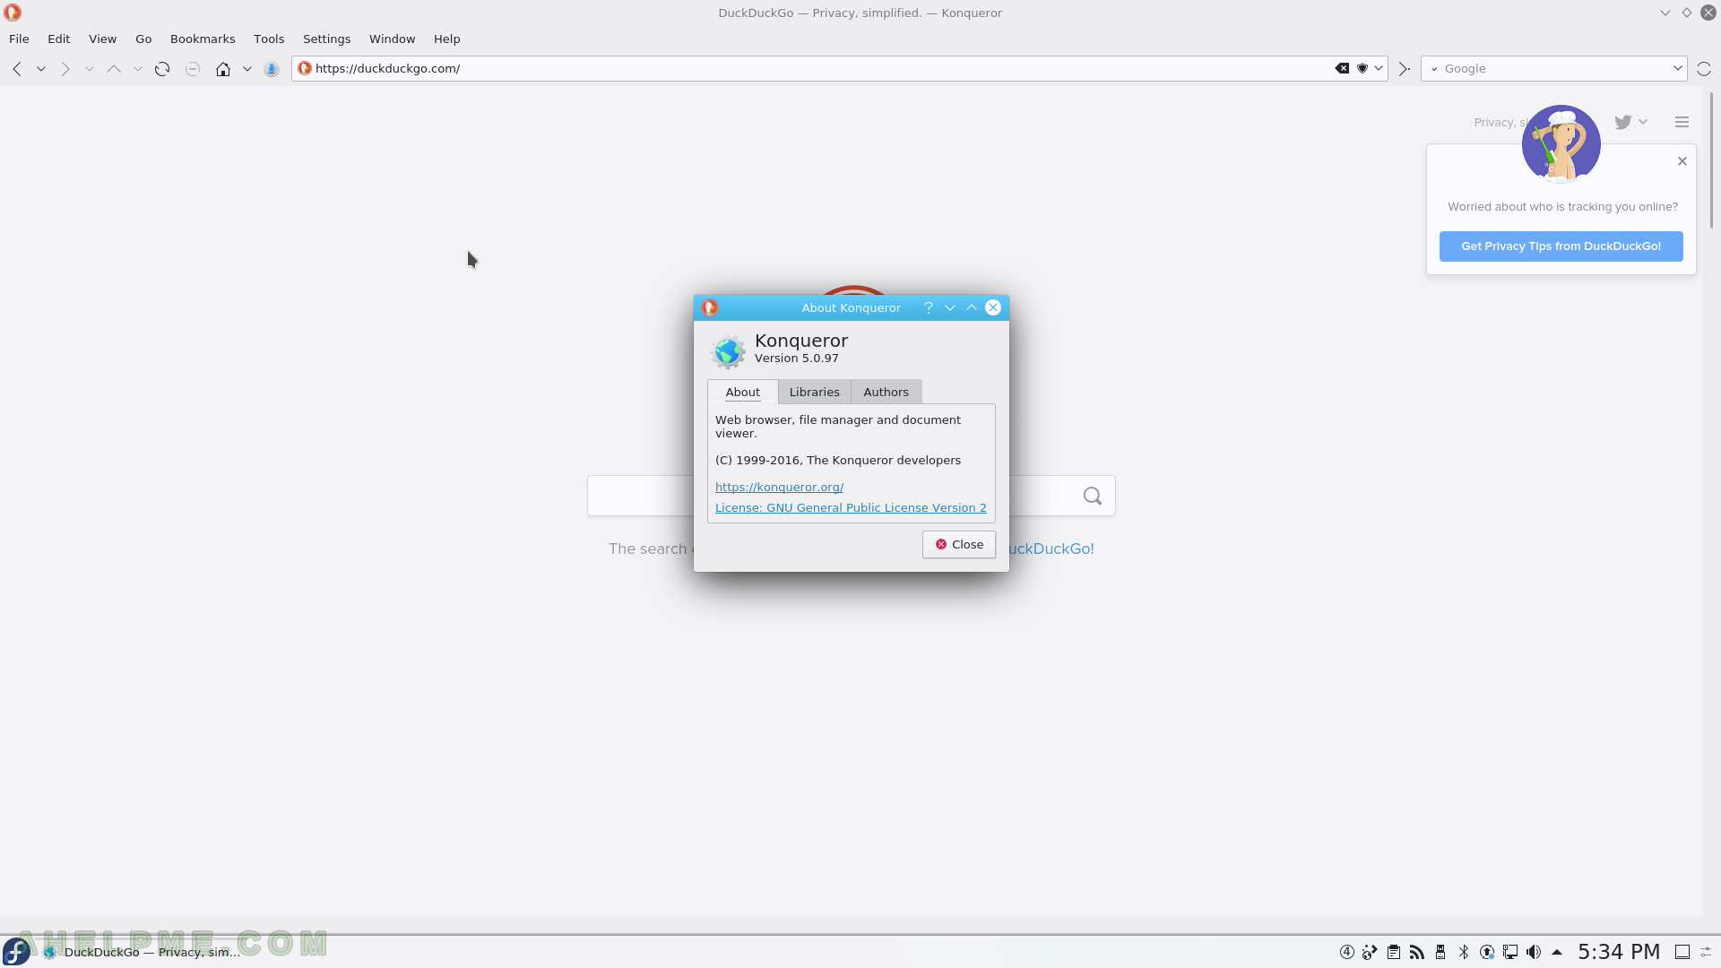1721x968 pixels.
Task: Open the Edit menu
Action: (x=59, y=39)
